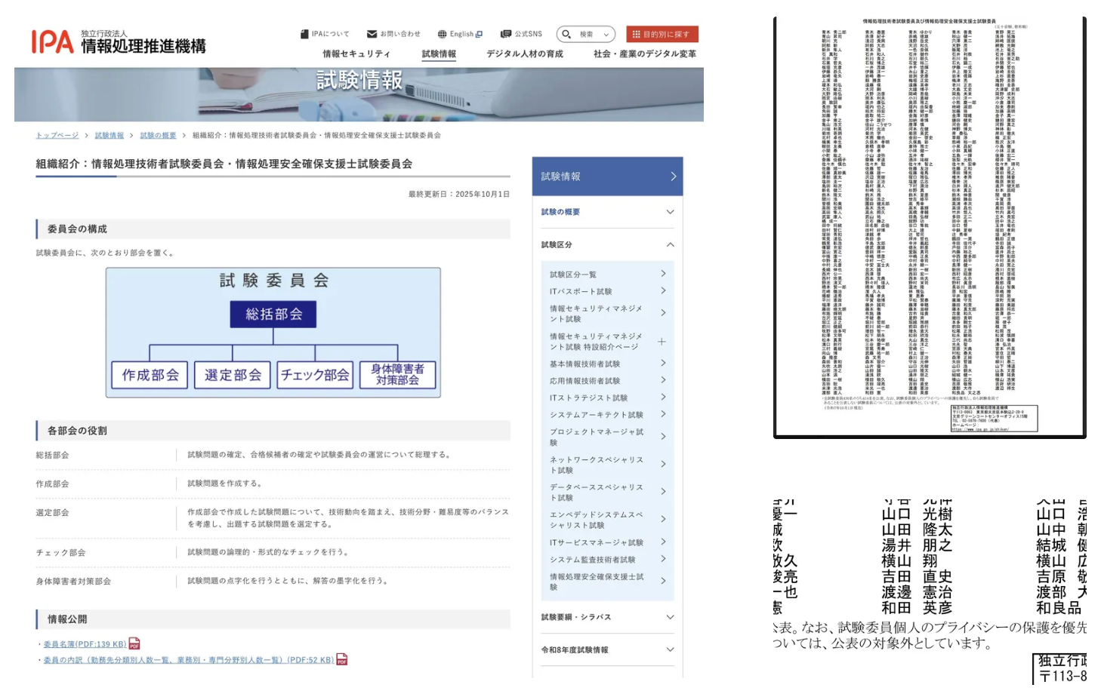Click the blue 試験情報 sidebar header
Screen dimensions: 1101x700
click(x=608, y=177)
